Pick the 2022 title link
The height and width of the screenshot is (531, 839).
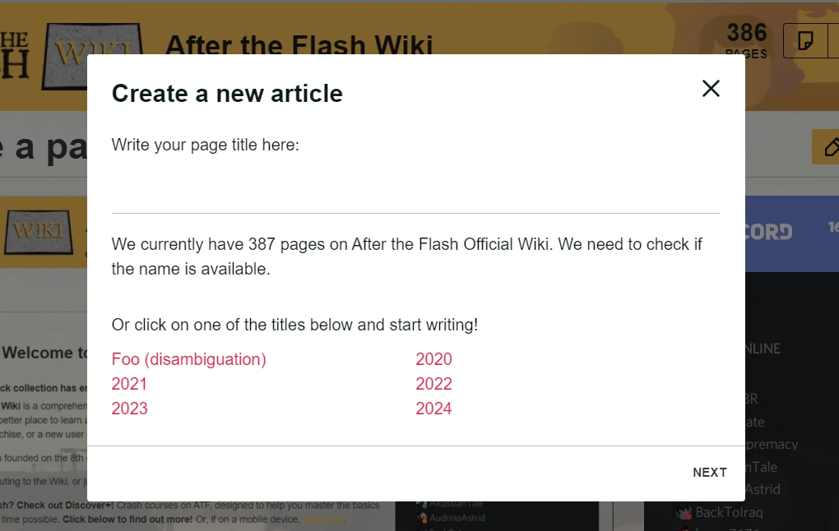click(433, 384)
